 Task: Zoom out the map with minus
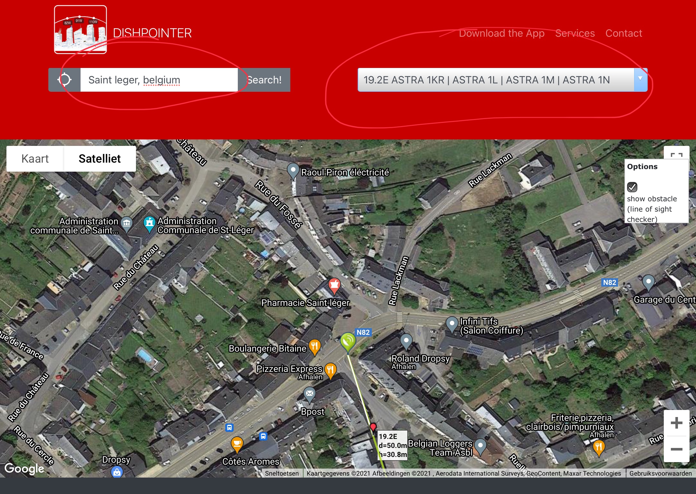676,449
